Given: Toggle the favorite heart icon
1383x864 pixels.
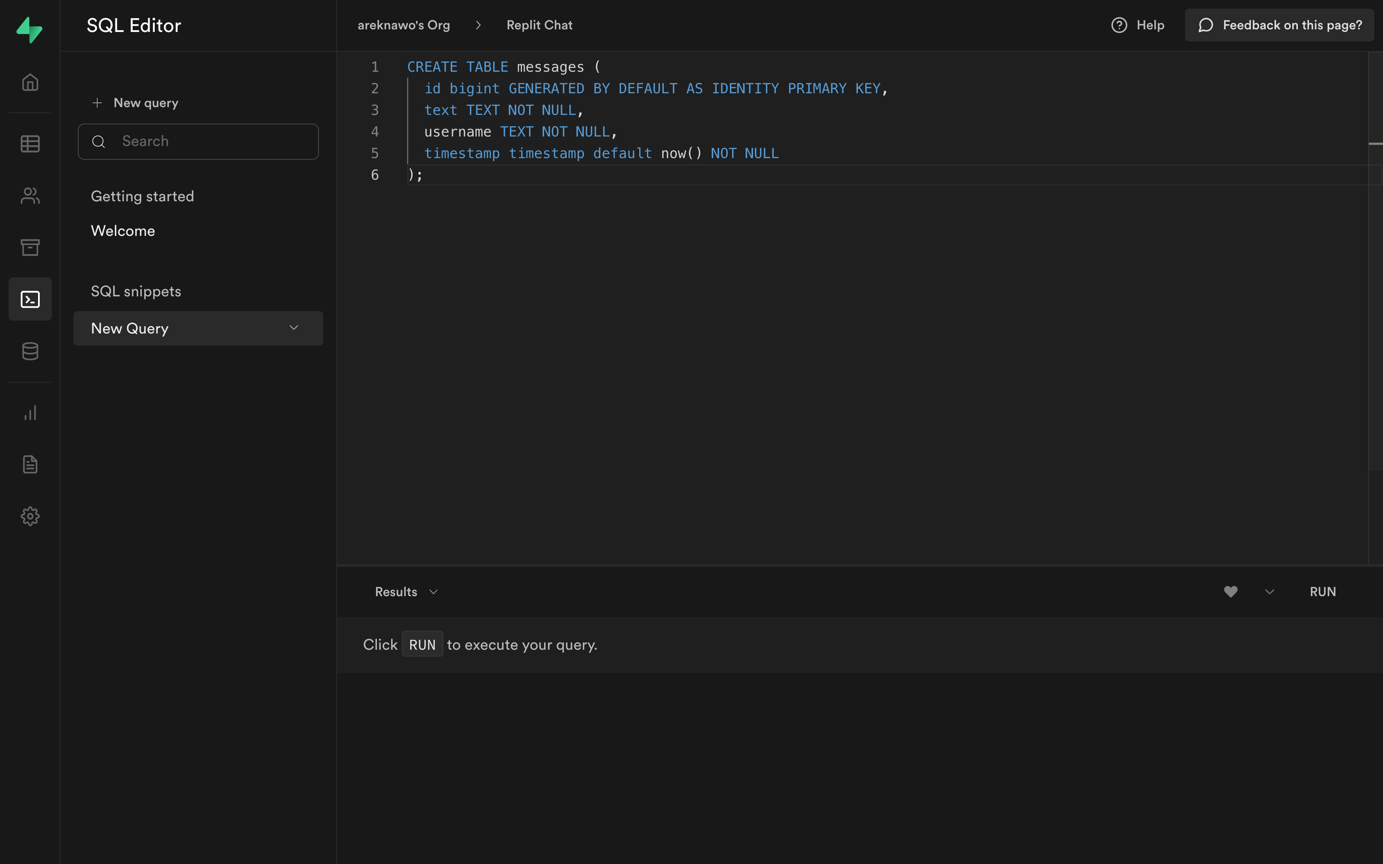Looking at the screenshot, I should 1230,591.
